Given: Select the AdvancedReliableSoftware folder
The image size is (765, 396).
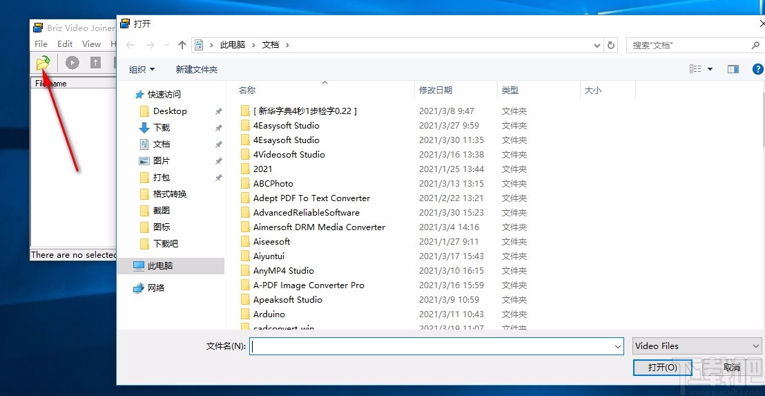Looking at the screenshot, I should pos(307,213).
